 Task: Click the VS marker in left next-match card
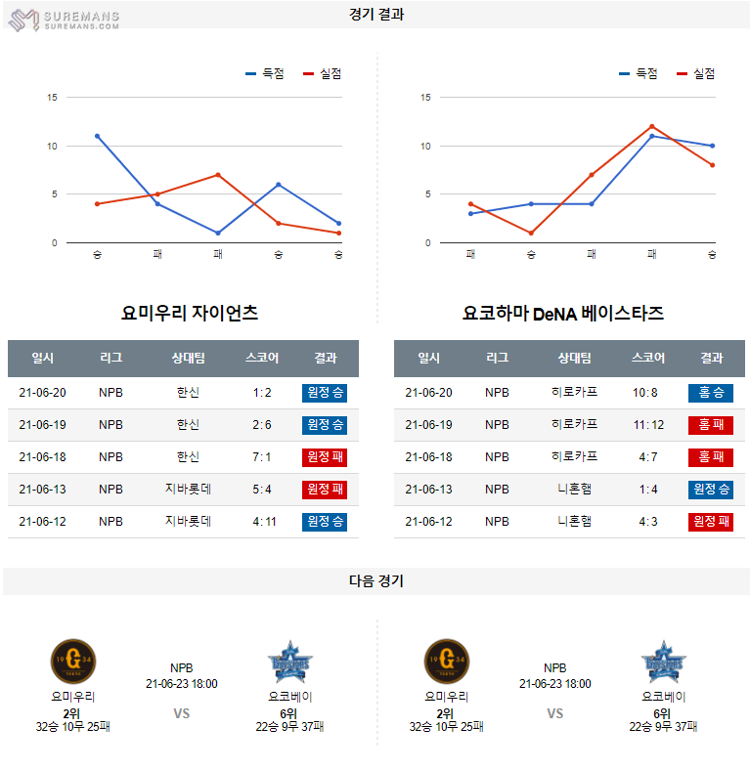(181, 713)
